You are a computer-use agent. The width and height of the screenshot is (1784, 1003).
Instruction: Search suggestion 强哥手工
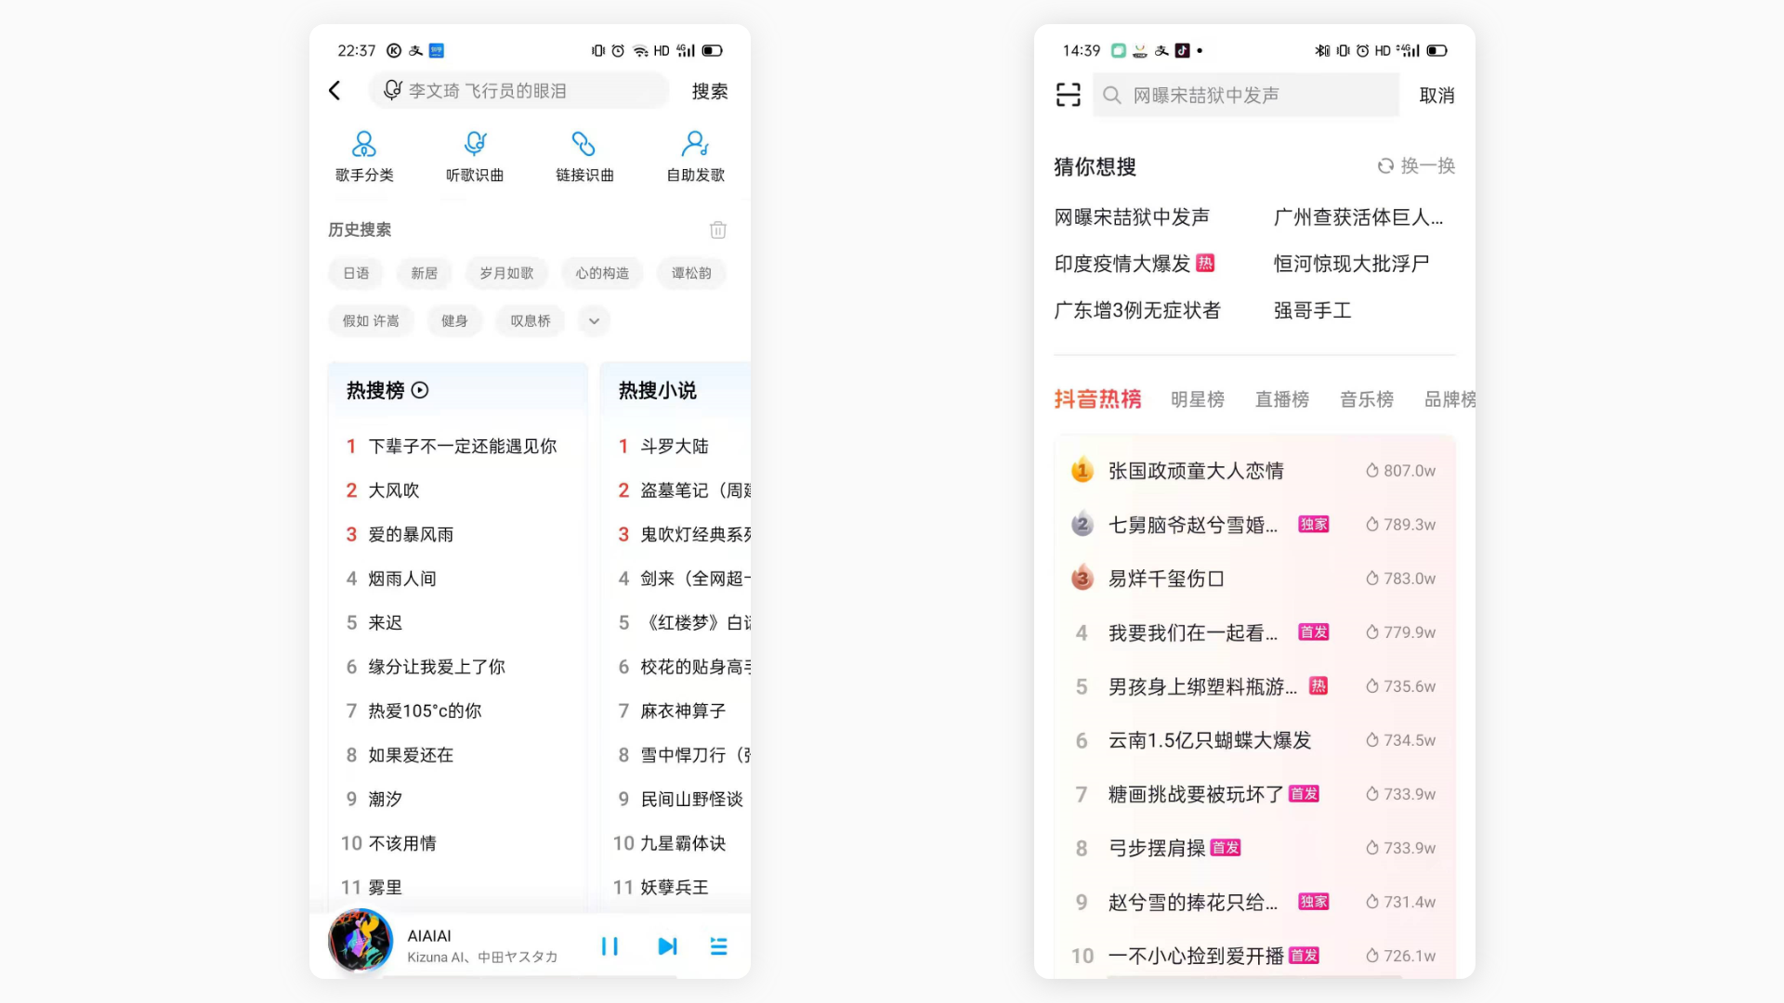coord(1312,310)
